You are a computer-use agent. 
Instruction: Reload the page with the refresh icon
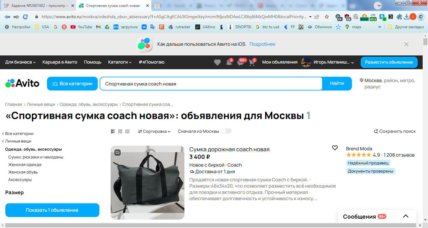[25, 17]
